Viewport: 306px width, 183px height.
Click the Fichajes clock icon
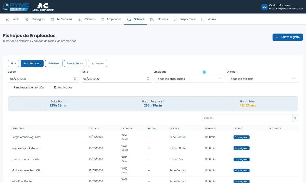[129, 19]
